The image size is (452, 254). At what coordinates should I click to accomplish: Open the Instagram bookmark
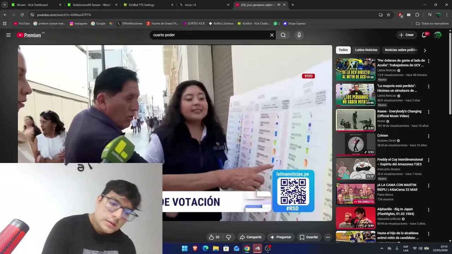click(78, 24)
